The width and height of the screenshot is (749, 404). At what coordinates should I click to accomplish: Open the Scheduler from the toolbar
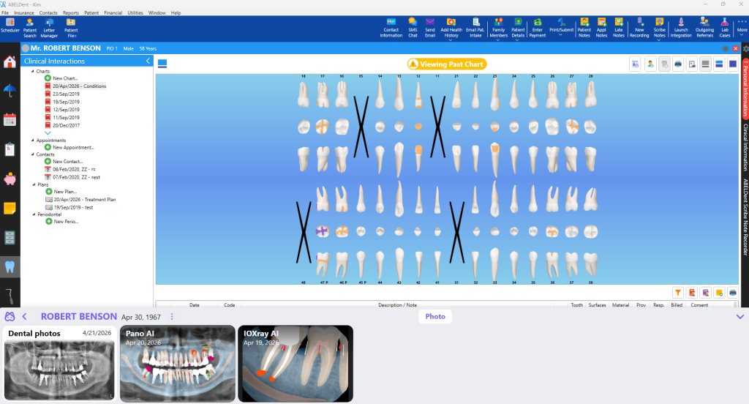[x=10, y=26]
